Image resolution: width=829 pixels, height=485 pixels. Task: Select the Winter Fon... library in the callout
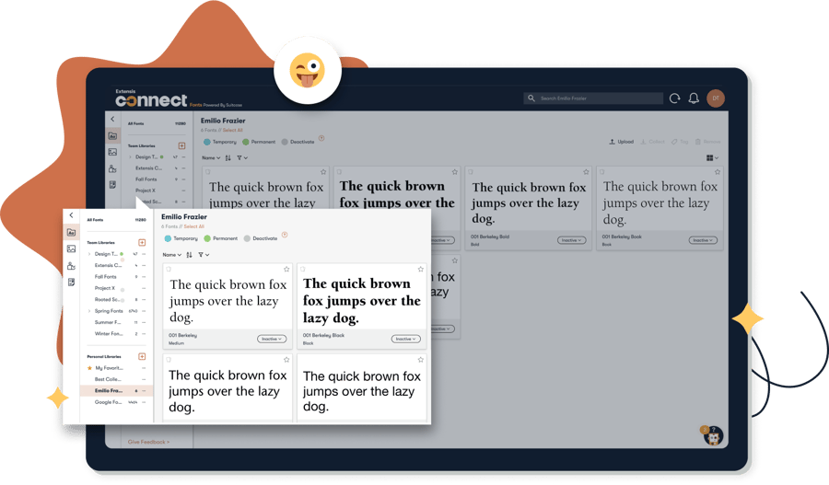(x=109, y=334)
